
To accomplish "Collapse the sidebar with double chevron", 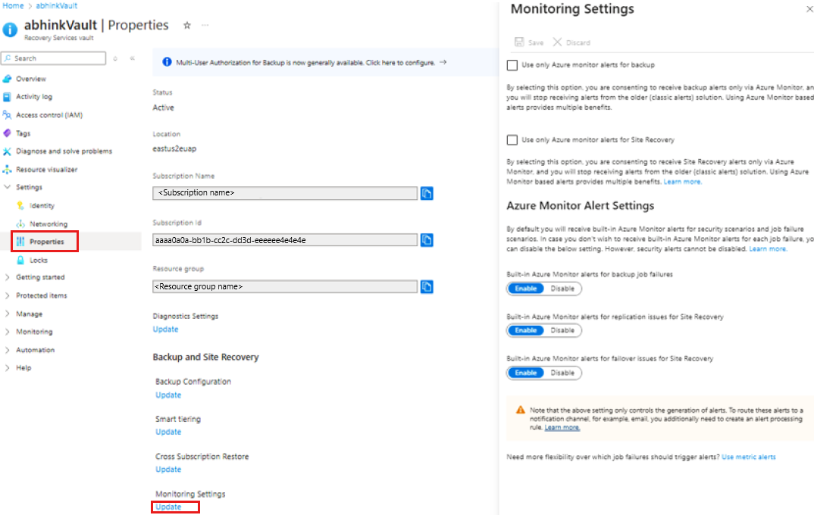I will tap(133, 58).
